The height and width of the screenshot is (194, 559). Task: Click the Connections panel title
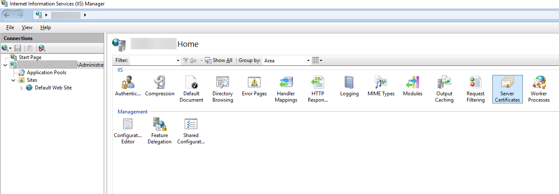click(x=18, y=38)
